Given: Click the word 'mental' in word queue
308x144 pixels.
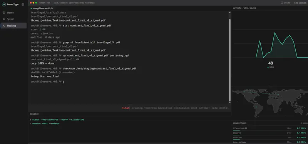Looking at the screenshot, I should (224, 108).
